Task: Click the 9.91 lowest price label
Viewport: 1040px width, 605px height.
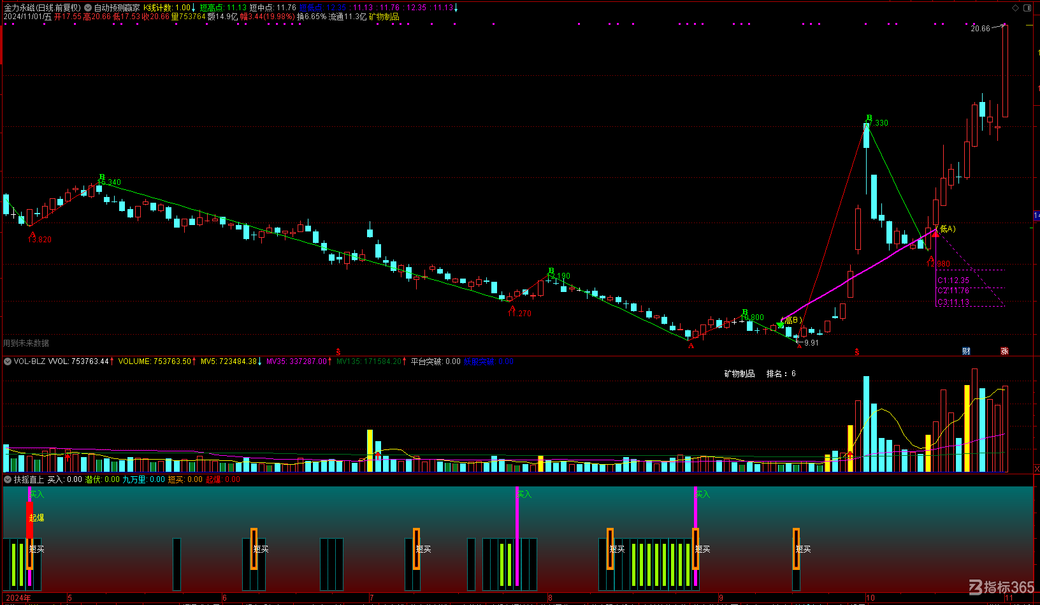Action: coord(811,343)
